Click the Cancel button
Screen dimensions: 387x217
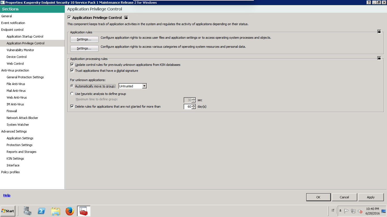point(345,197)
